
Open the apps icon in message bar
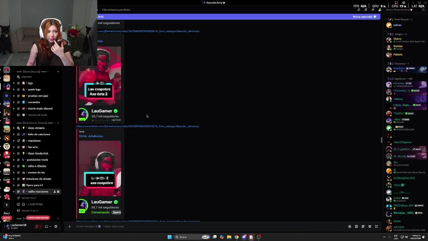coord(377,227)
